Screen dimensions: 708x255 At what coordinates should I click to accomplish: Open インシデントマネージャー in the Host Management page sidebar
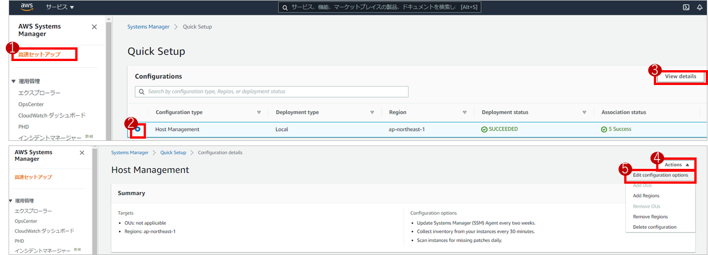click(43, 250)
